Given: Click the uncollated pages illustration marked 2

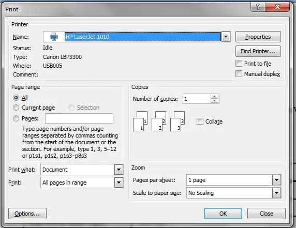Looking at the screenshot, I should pyautogui.click(x=159, y=121).
